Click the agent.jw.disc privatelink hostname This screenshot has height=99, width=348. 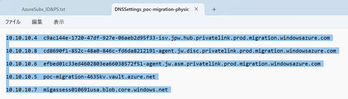190,51
